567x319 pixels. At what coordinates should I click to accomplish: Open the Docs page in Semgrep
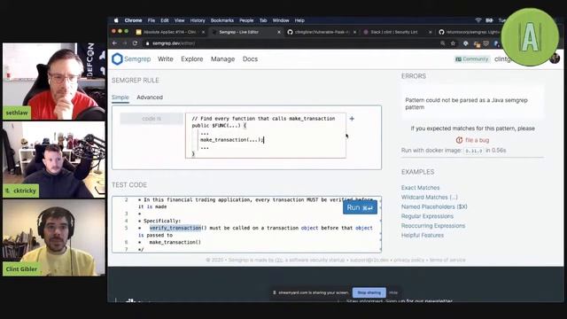point(250,59)
